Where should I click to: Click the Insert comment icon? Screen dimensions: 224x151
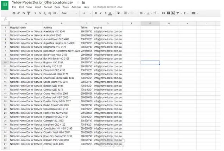click(168, 13)
